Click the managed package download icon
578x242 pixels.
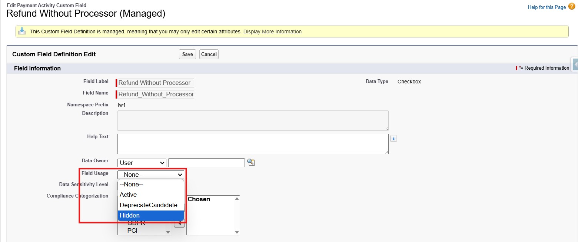click(22, 32)
